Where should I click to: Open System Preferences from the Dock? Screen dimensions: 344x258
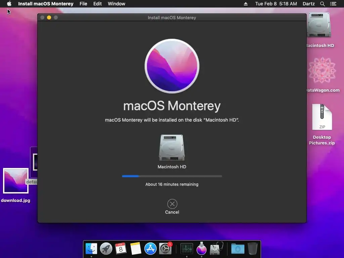165,249
